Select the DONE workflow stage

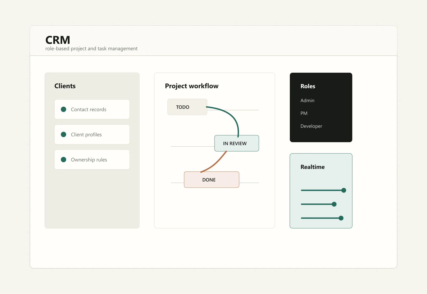212,180
